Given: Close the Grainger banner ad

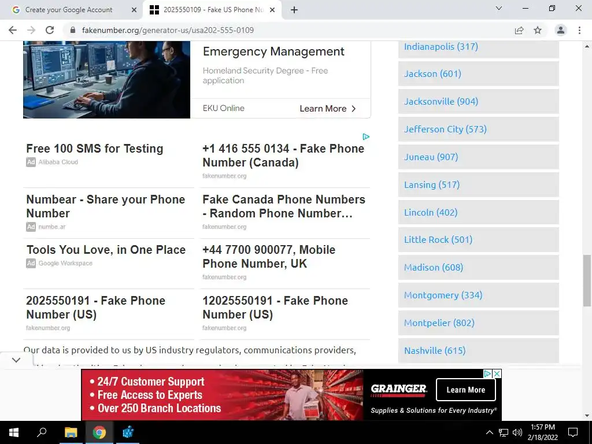Looking at the screenshot, I should (x=497, y=374).
